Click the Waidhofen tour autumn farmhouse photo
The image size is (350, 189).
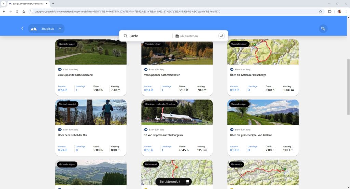177,53
